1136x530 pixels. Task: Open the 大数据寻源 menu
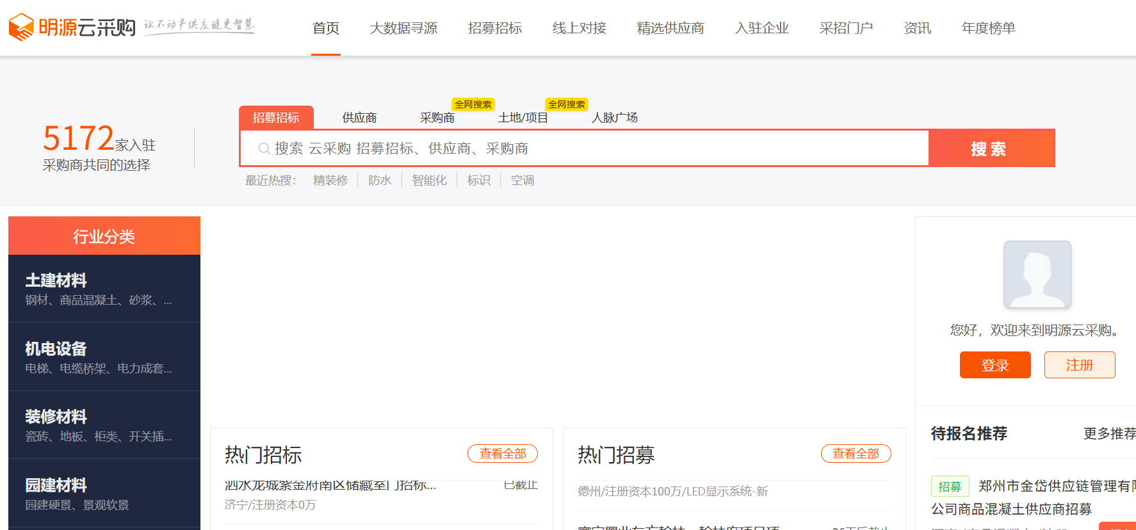[x=403, y=28]
